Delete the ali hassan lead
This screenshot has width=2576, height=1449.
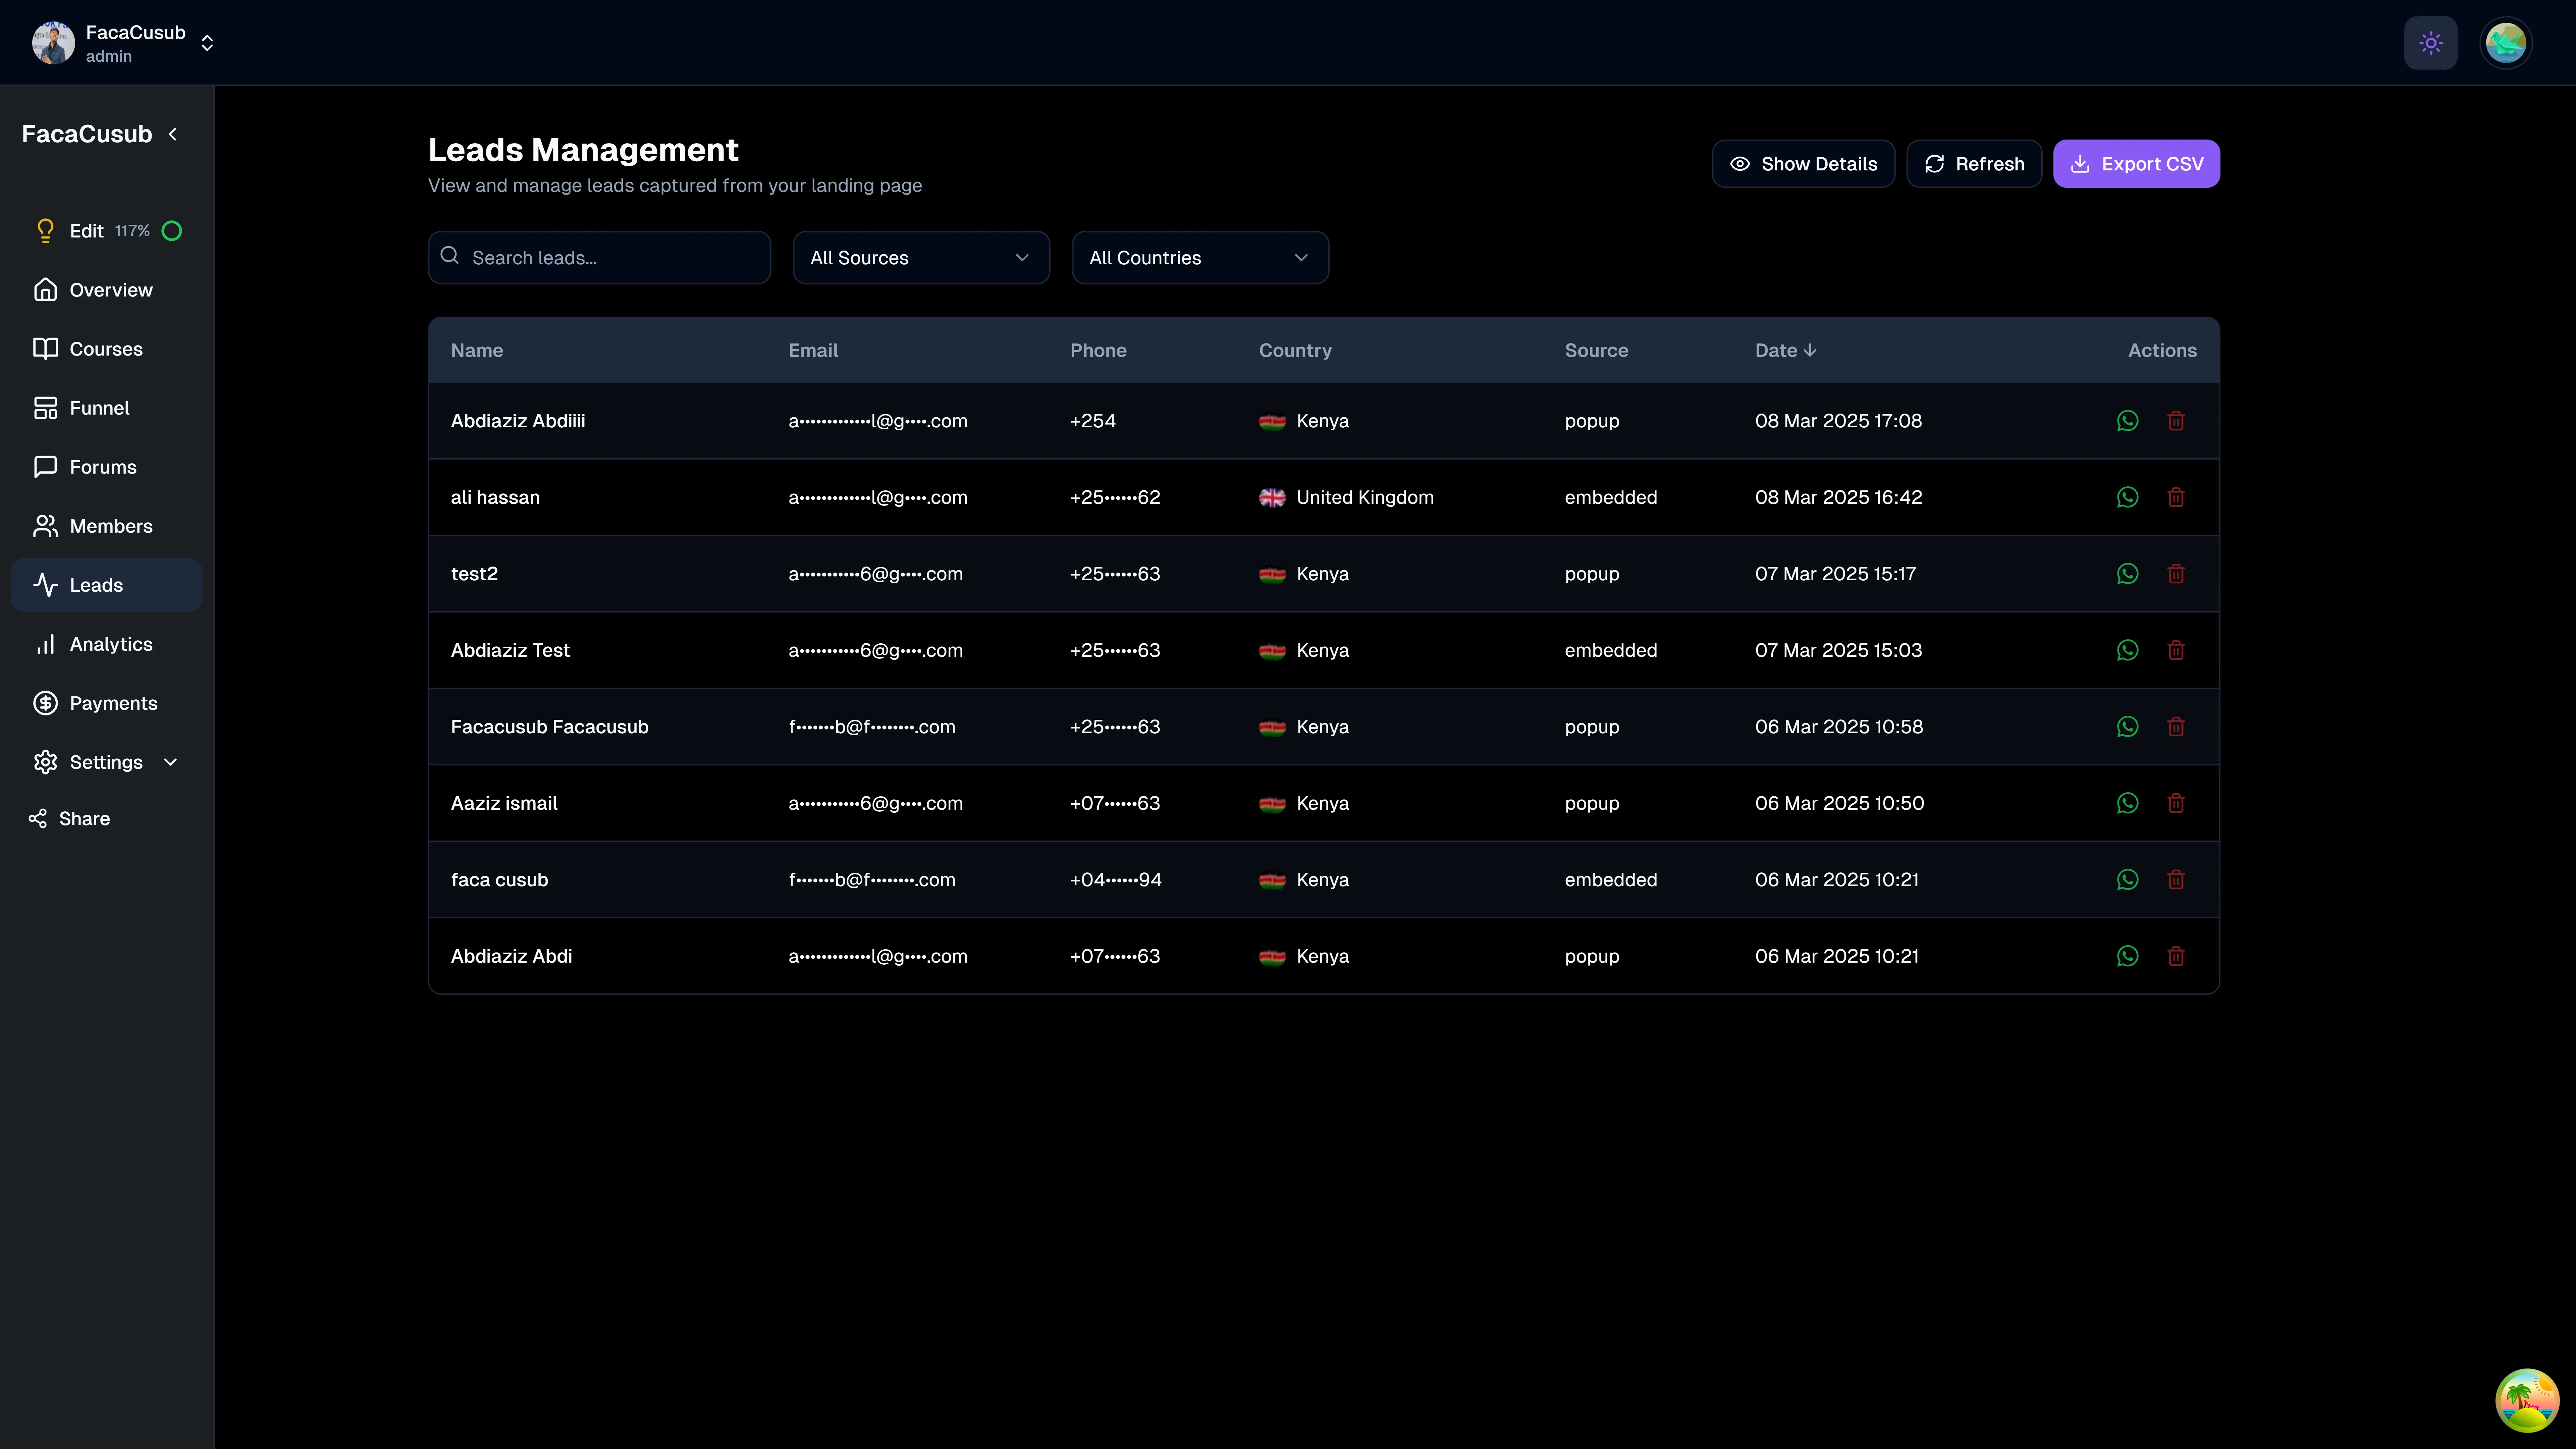(x=2176, y=497)
